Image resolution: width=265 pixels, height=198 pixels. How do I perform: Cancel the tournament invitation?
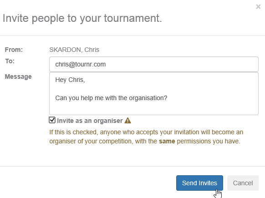coord(243,183)
